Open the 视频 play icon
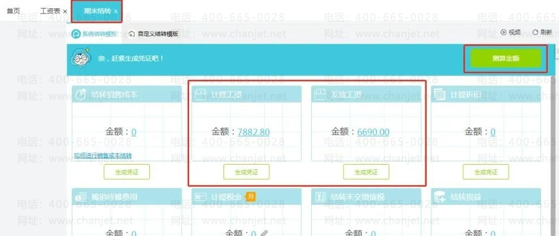 504,32
